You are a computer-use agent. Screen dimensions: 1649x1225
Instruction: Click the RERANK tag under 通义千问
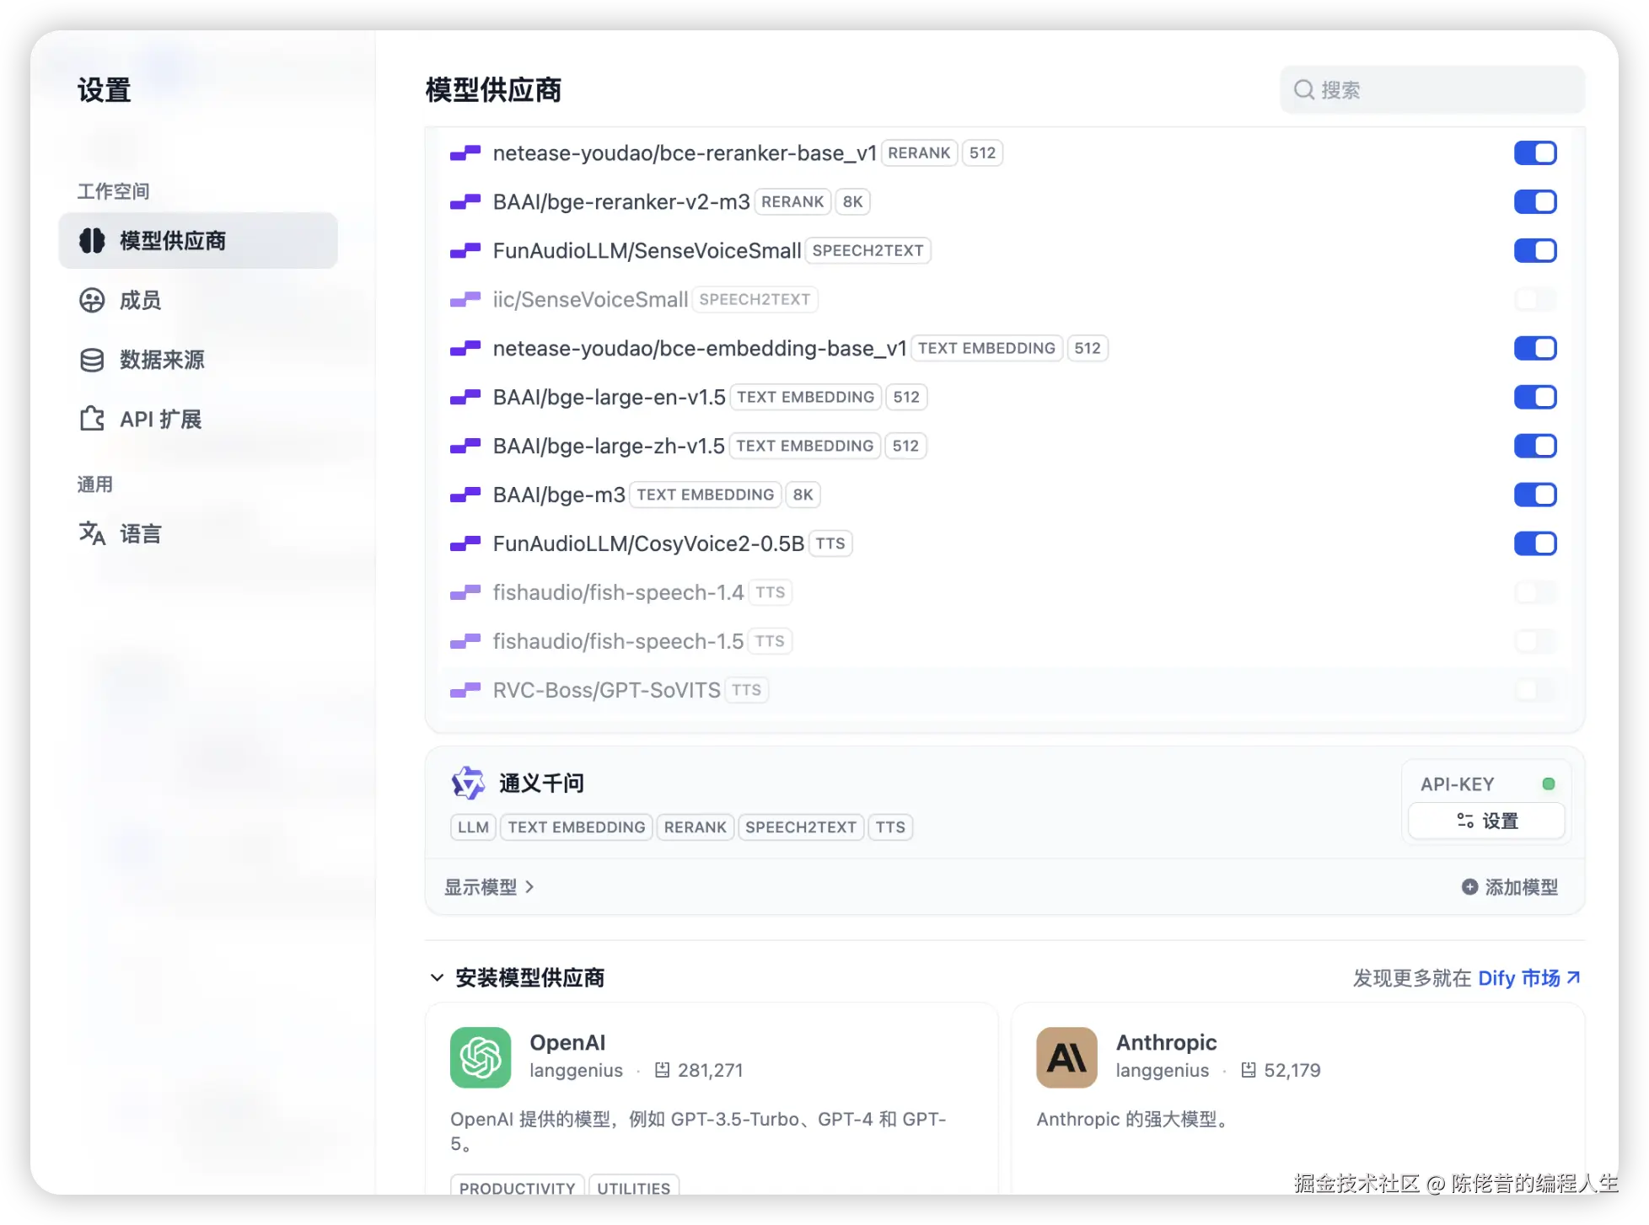point(695,827)
